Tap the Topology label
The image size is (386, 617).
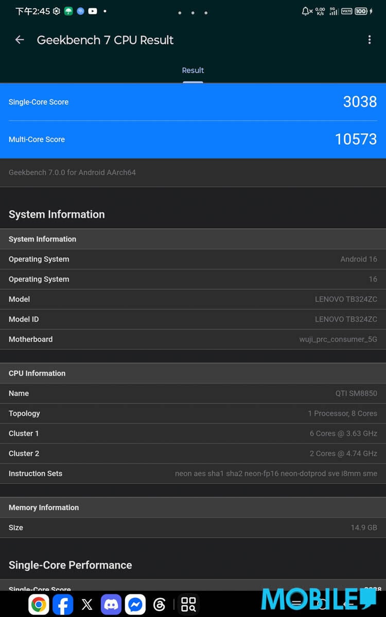point(24,413)
